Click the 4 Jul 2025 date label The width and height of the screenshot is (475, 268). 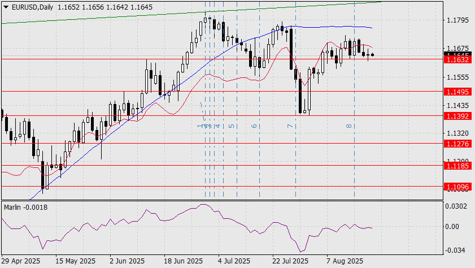click(x=234, y=261)
